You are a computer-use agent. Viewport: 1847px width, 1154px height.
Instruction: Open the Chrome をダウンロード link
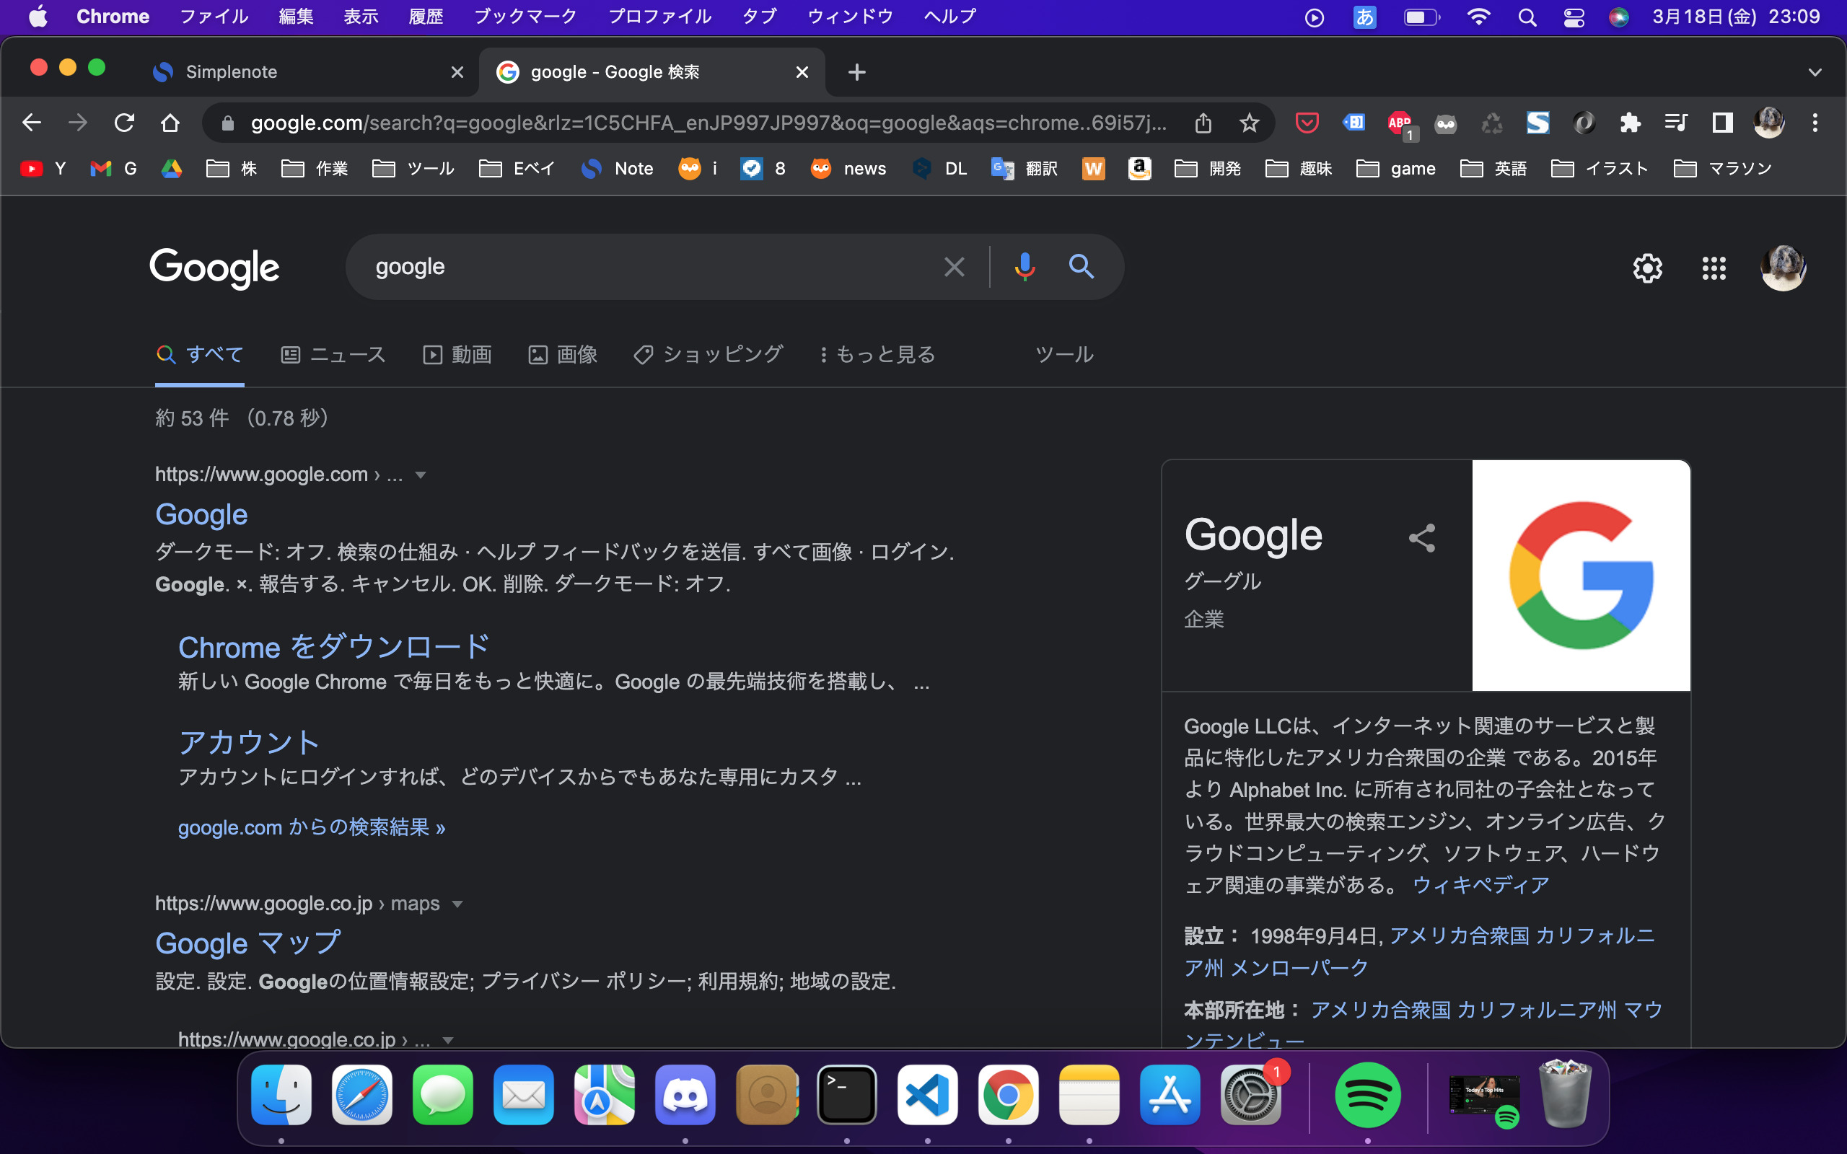333,647
